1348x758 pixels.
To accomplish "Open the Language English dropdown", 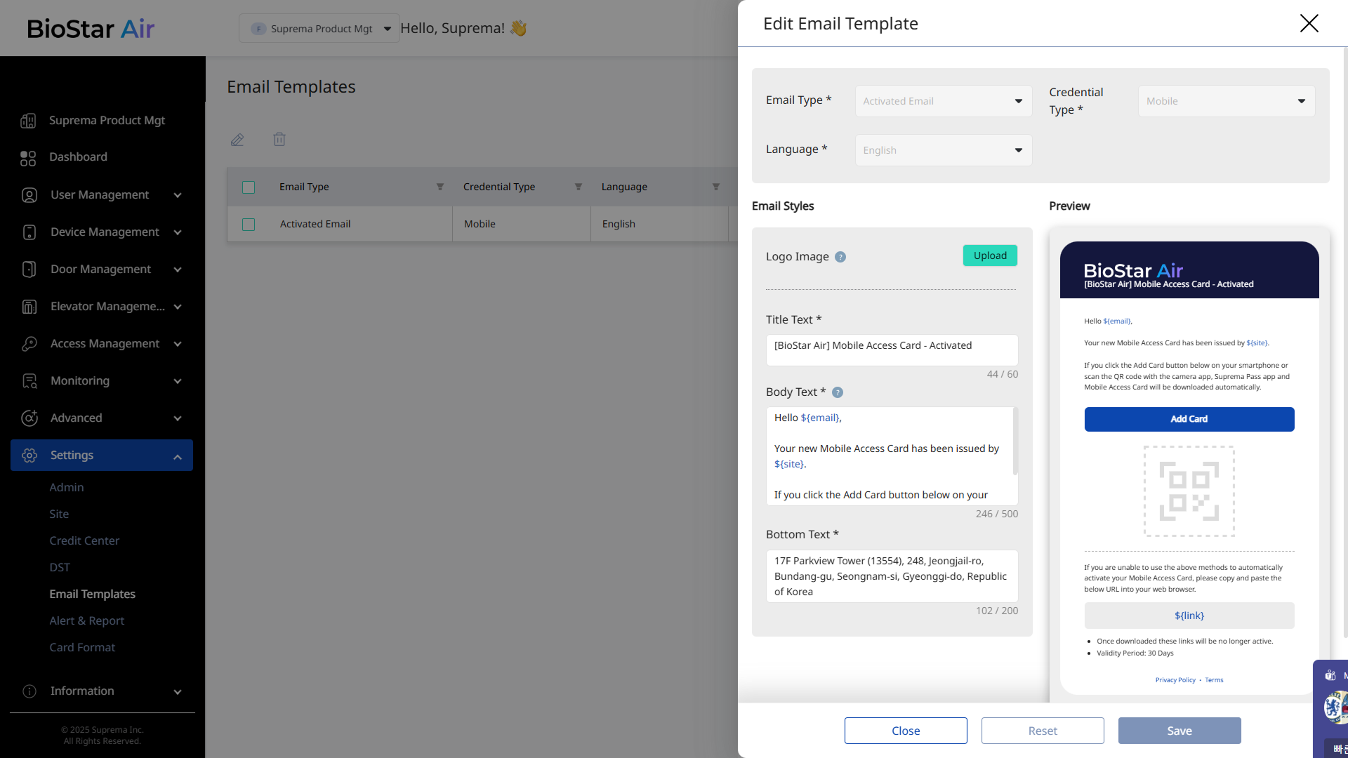I will click(x=943, y=150).
